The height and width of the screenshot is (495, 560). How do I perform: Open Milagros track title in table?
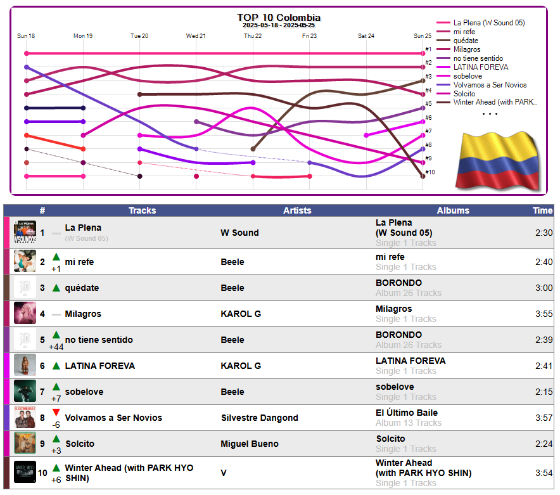click(83, 314)
